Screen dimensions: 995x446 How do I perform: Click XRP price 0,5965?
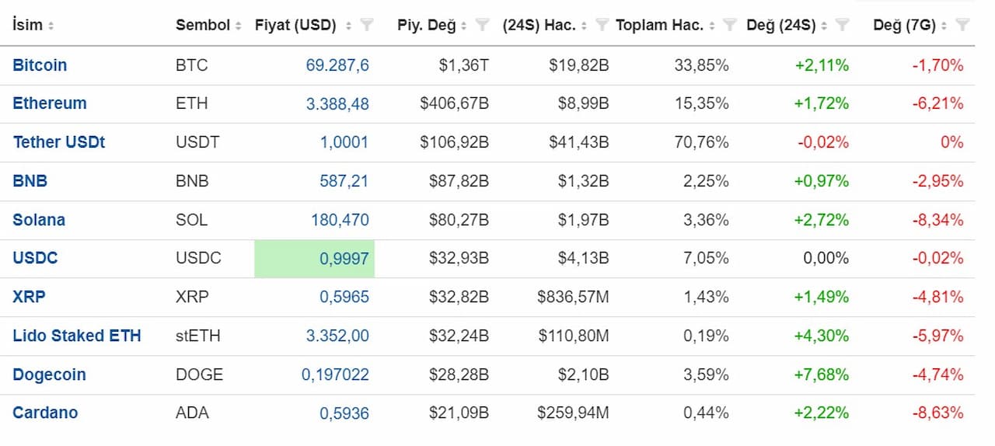point(344,297)
